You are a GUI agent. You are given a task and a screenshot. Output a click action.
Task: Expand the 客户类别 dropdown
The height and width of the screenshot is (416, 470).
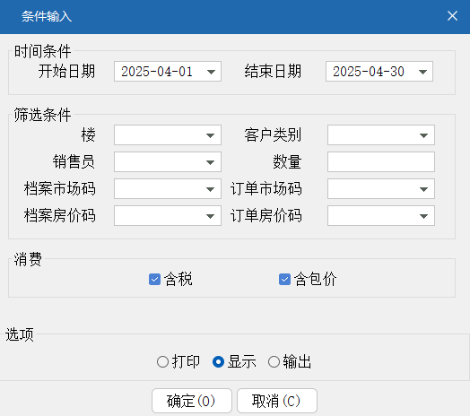click(x=423, y=135)
